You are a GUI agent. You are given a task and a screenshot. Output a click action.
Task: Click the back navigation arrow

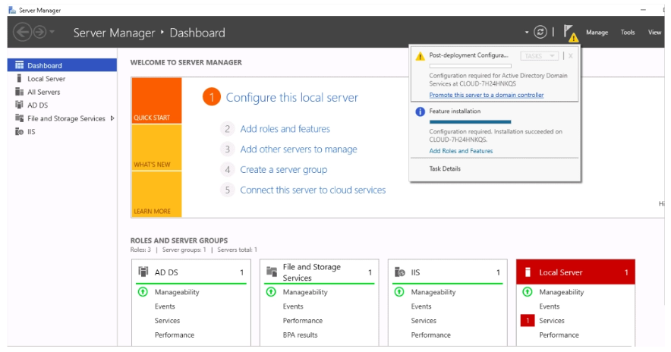(22, 32)
